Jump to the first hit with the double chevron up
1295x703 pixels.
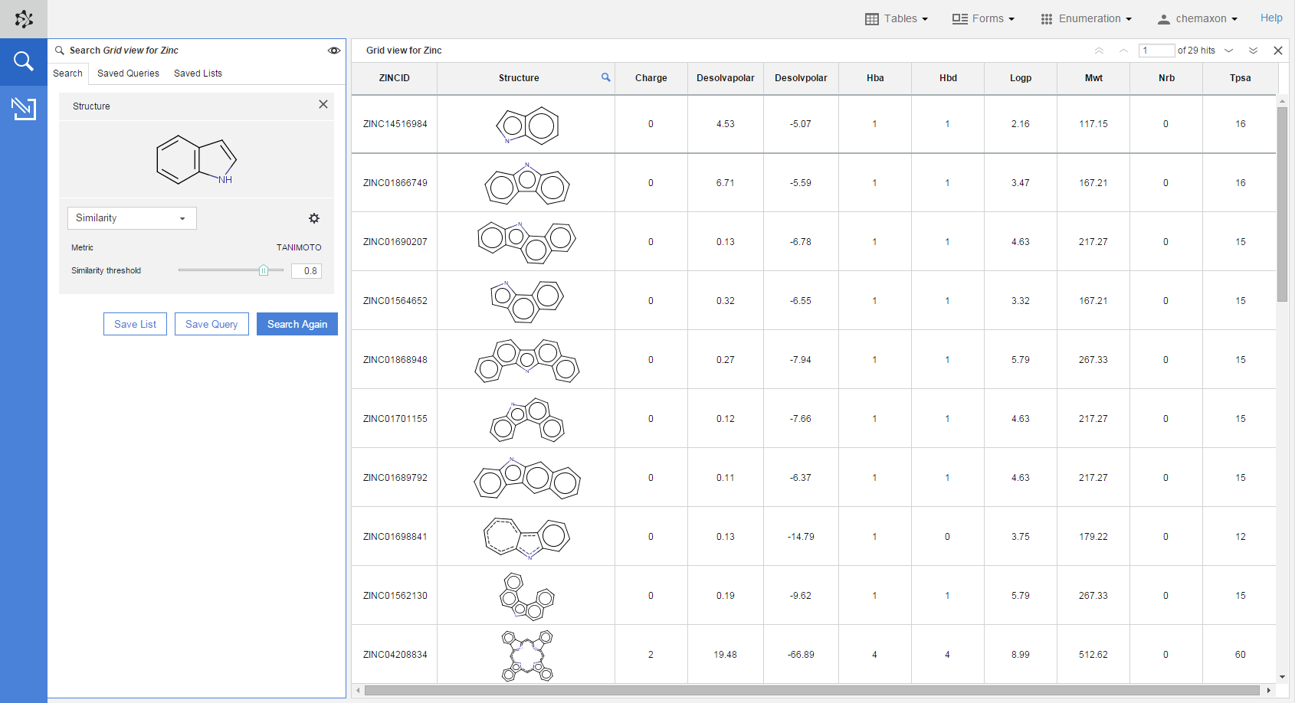1100,51
